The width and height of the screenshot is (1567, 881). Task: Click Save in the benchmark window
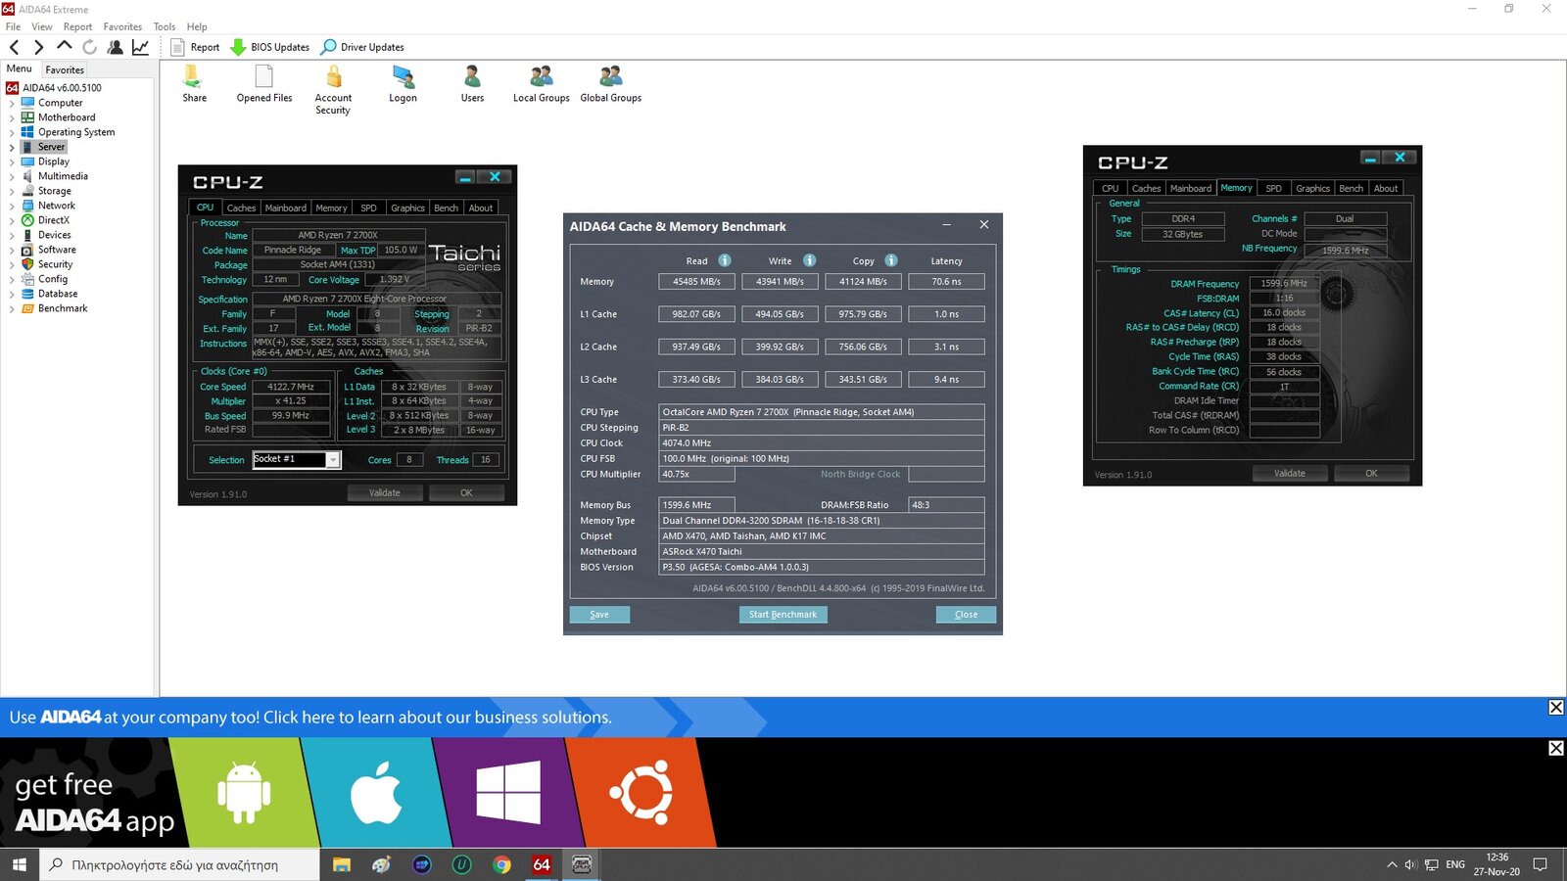coord(599,615)
